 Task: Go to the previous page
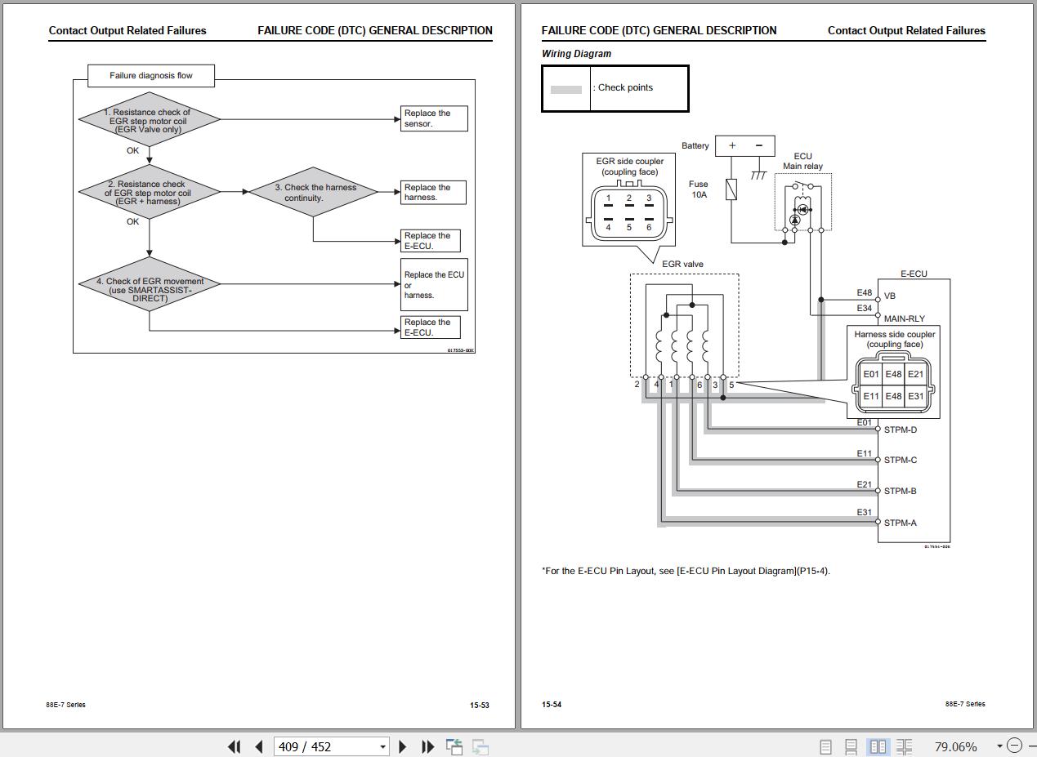(x=259, y=746)
